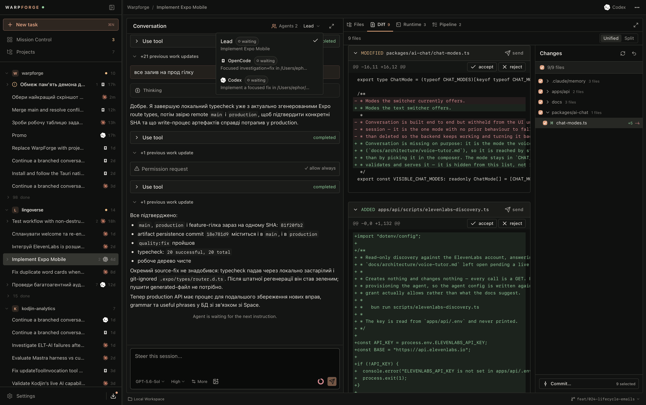Switch to the Files tab
646x405 pixels.
355,25
